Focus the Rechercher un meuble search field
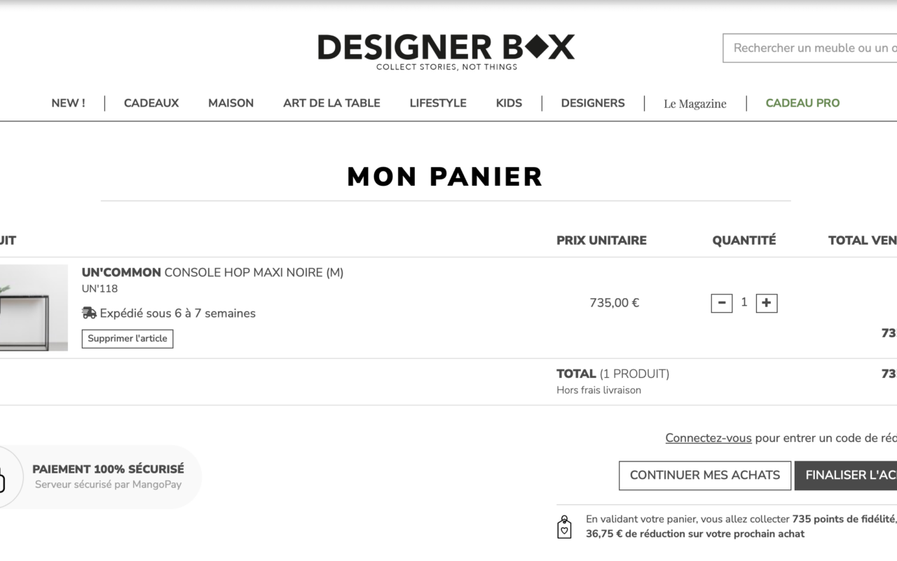Image resolution: width=897 pixels, height=561 pixels. pos(810,48)
